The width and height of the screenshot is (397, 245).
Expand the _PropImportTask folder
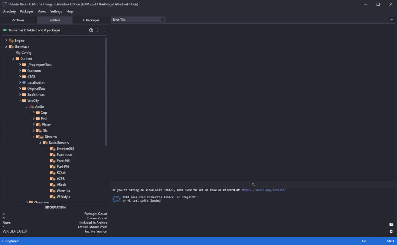point(20,65)
